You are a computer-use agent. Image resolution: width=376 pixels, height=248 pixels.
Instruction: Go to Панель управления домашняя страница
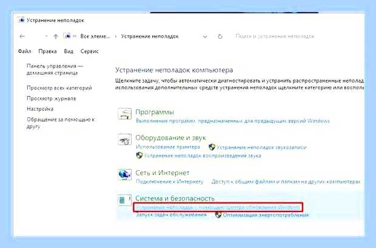coord(55,69)
